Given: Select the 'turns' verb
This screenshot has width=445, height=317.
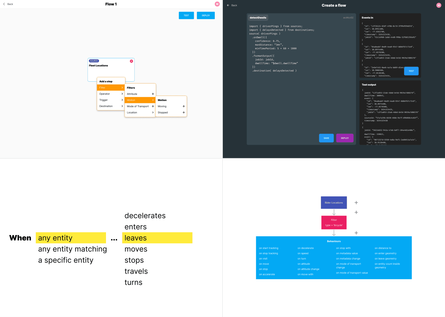Looking at the screenshot, I should point(133,282).
